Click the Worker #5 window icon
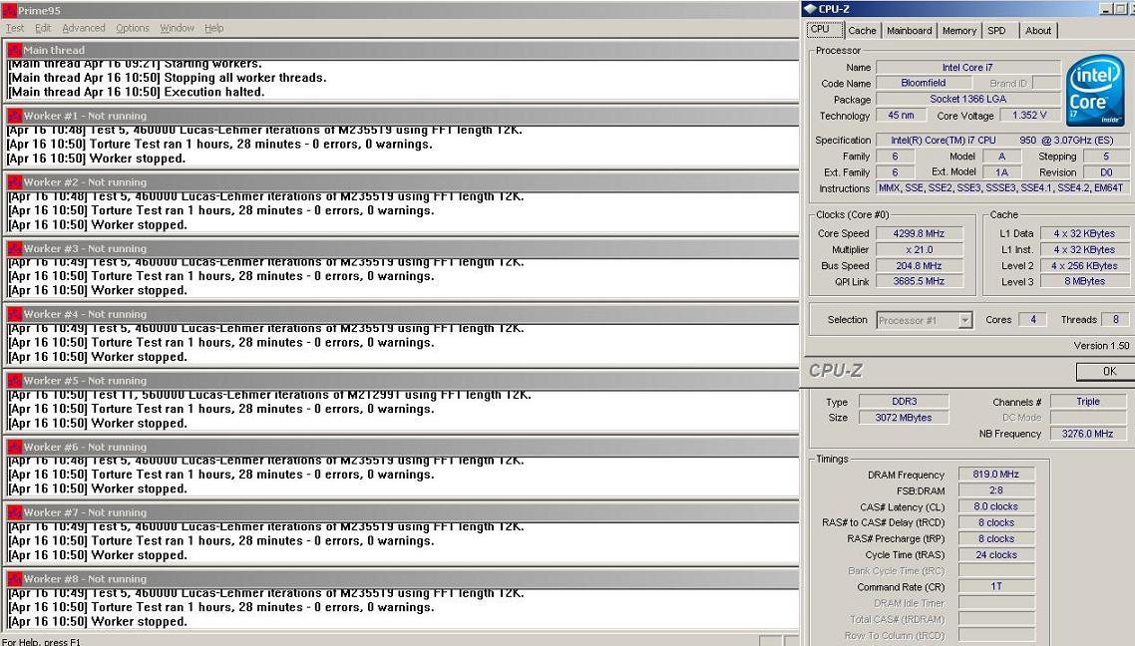The image size is (1135, 646). pos(15,381)
